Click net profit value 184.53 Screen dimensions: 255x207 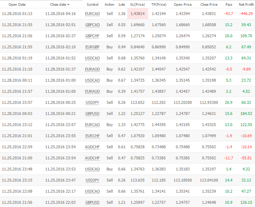click(x=246, y=114)
